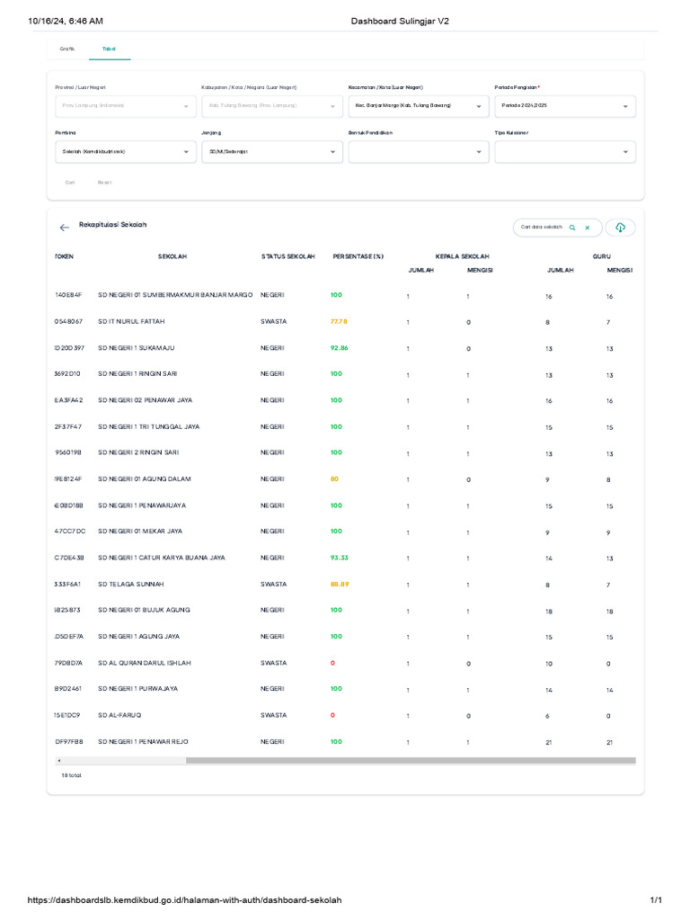Open the Tipe Kuisioner dropdown
The image size is (690, 921).
(x=564, y=152)
